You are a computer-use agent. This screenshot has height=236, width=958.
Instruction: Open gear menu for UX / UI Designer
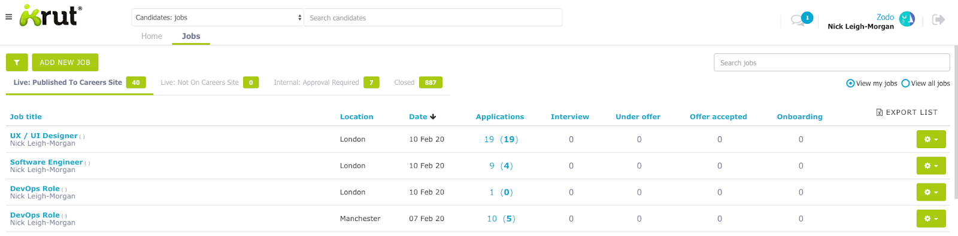coord(931,139)
